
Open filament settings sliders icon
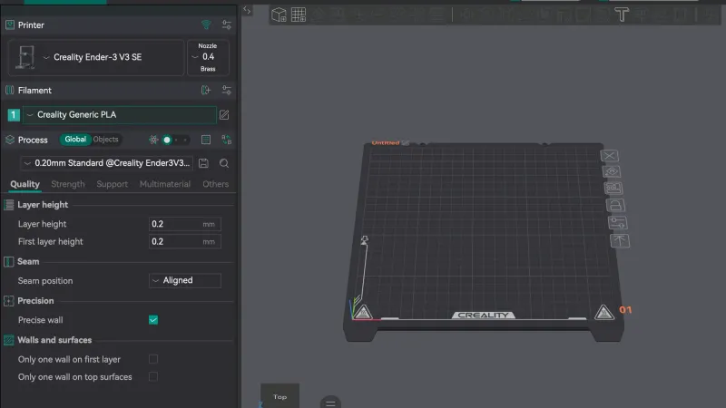226,90
